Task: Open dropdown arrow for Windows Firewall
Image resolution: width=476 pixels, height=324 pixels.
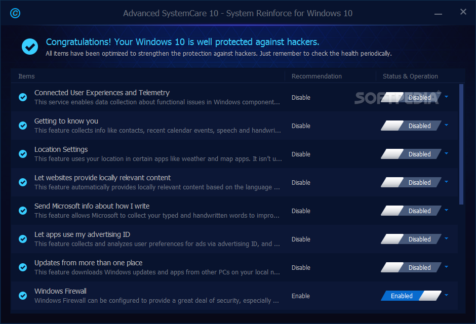Action: pyautogui.click(x=446, y=295)
